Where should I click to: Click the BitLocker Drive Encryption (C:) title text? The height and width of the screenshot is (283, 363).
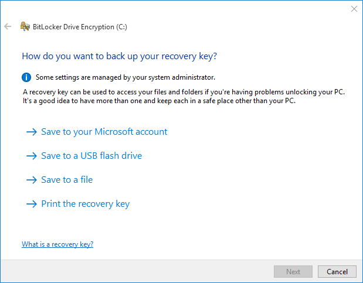tap(80, 26)
